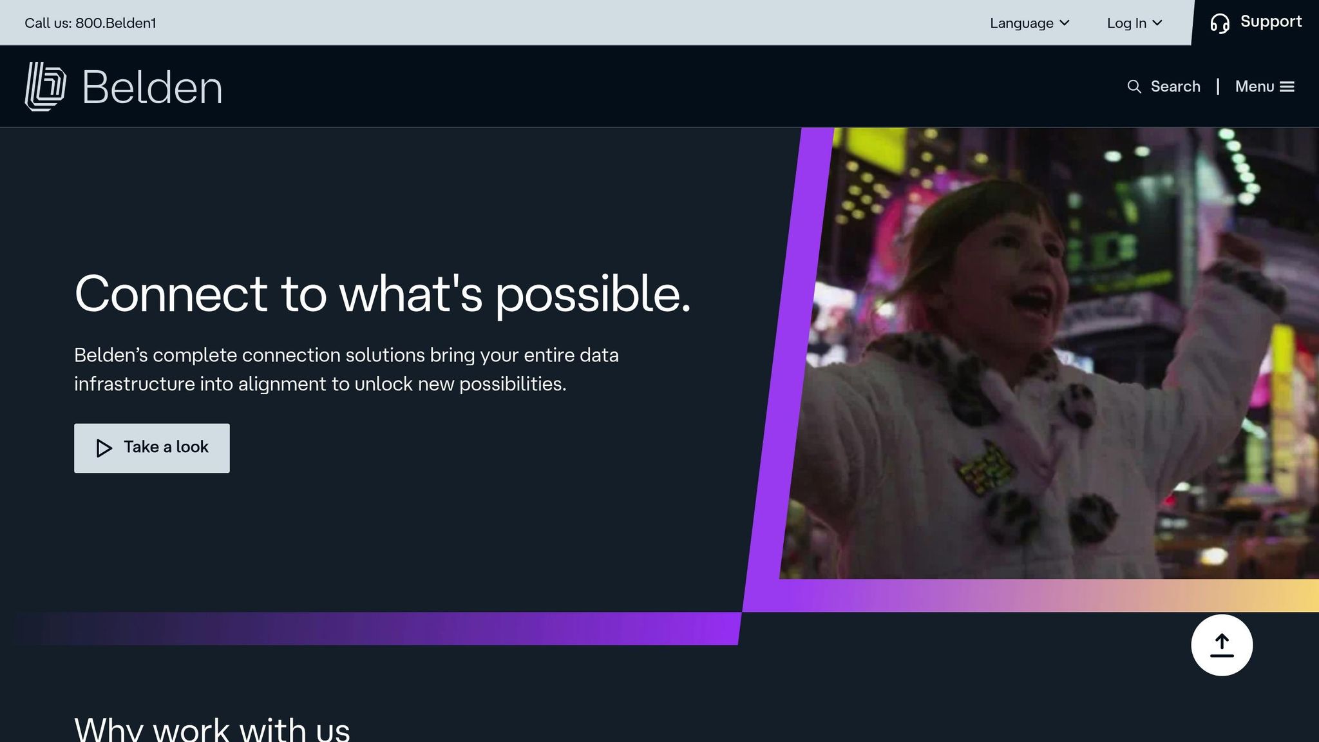The width and height of the screenshot is (1319, 742).
Task: Expand the Language dropdown
Action: coord(1021,23)
